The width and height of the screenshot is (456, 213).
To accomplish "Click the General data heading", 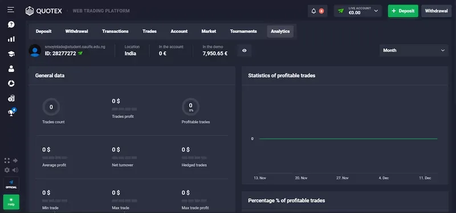I will click(x=50, y=75).
